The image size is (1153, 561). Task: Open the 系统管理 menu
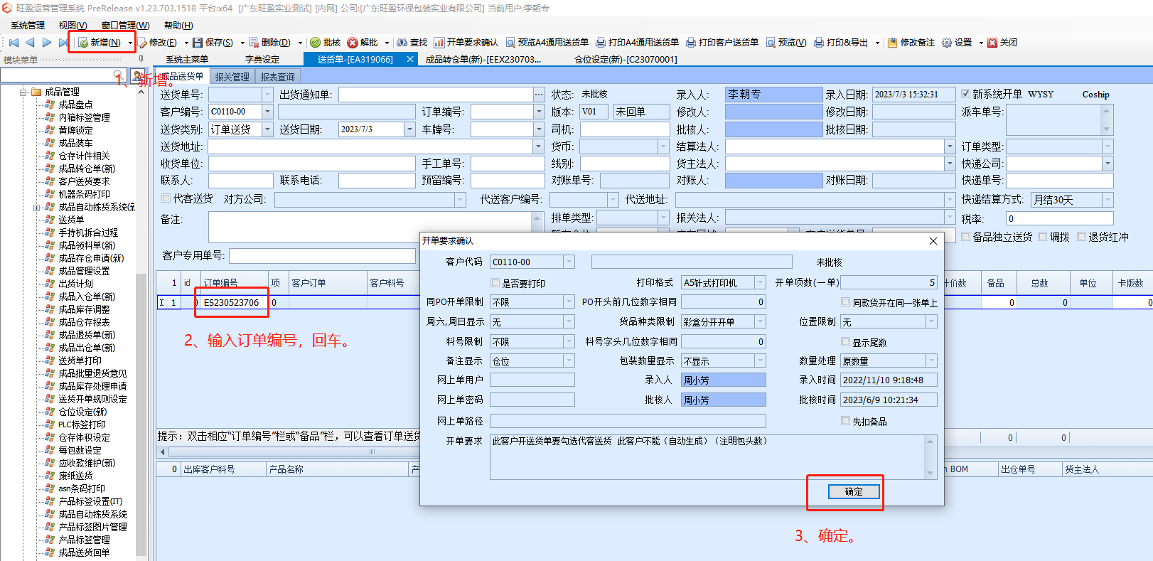[28, 26]
